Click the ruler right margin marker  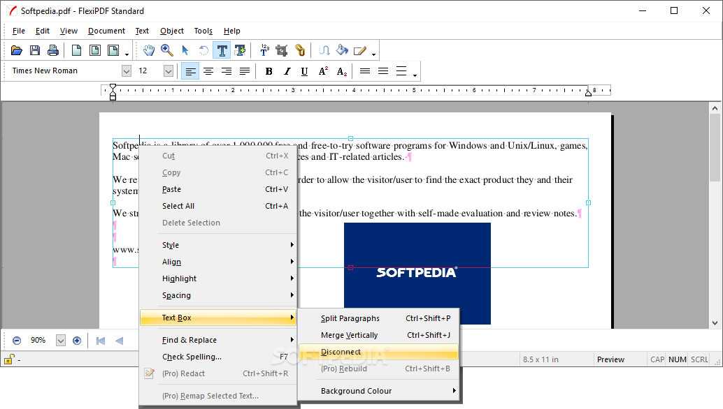(588, 92)
